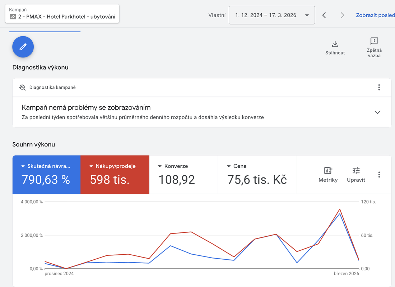Click the 598 tis. value

click(110, 180)
